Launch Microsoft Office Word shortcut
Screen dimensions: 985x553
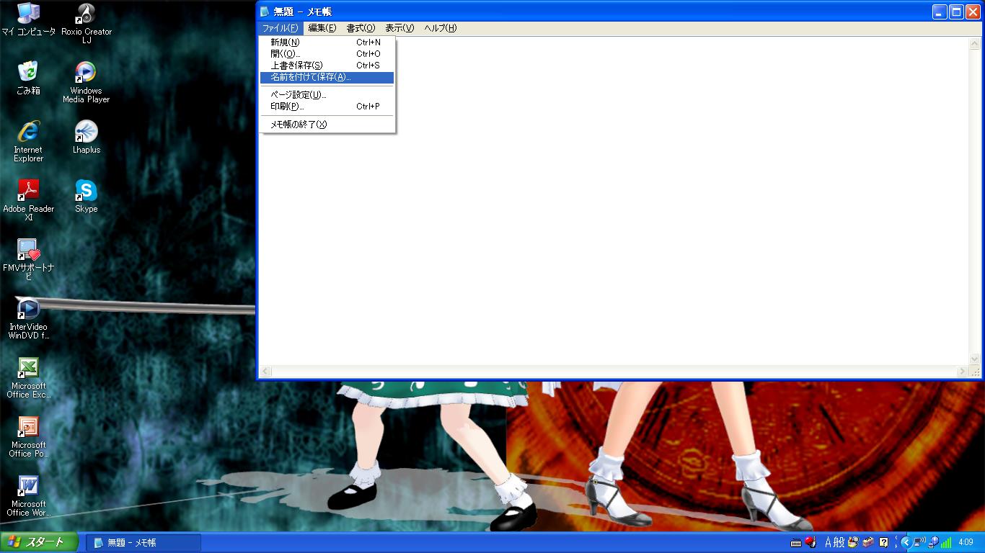(x=28, y=495)
